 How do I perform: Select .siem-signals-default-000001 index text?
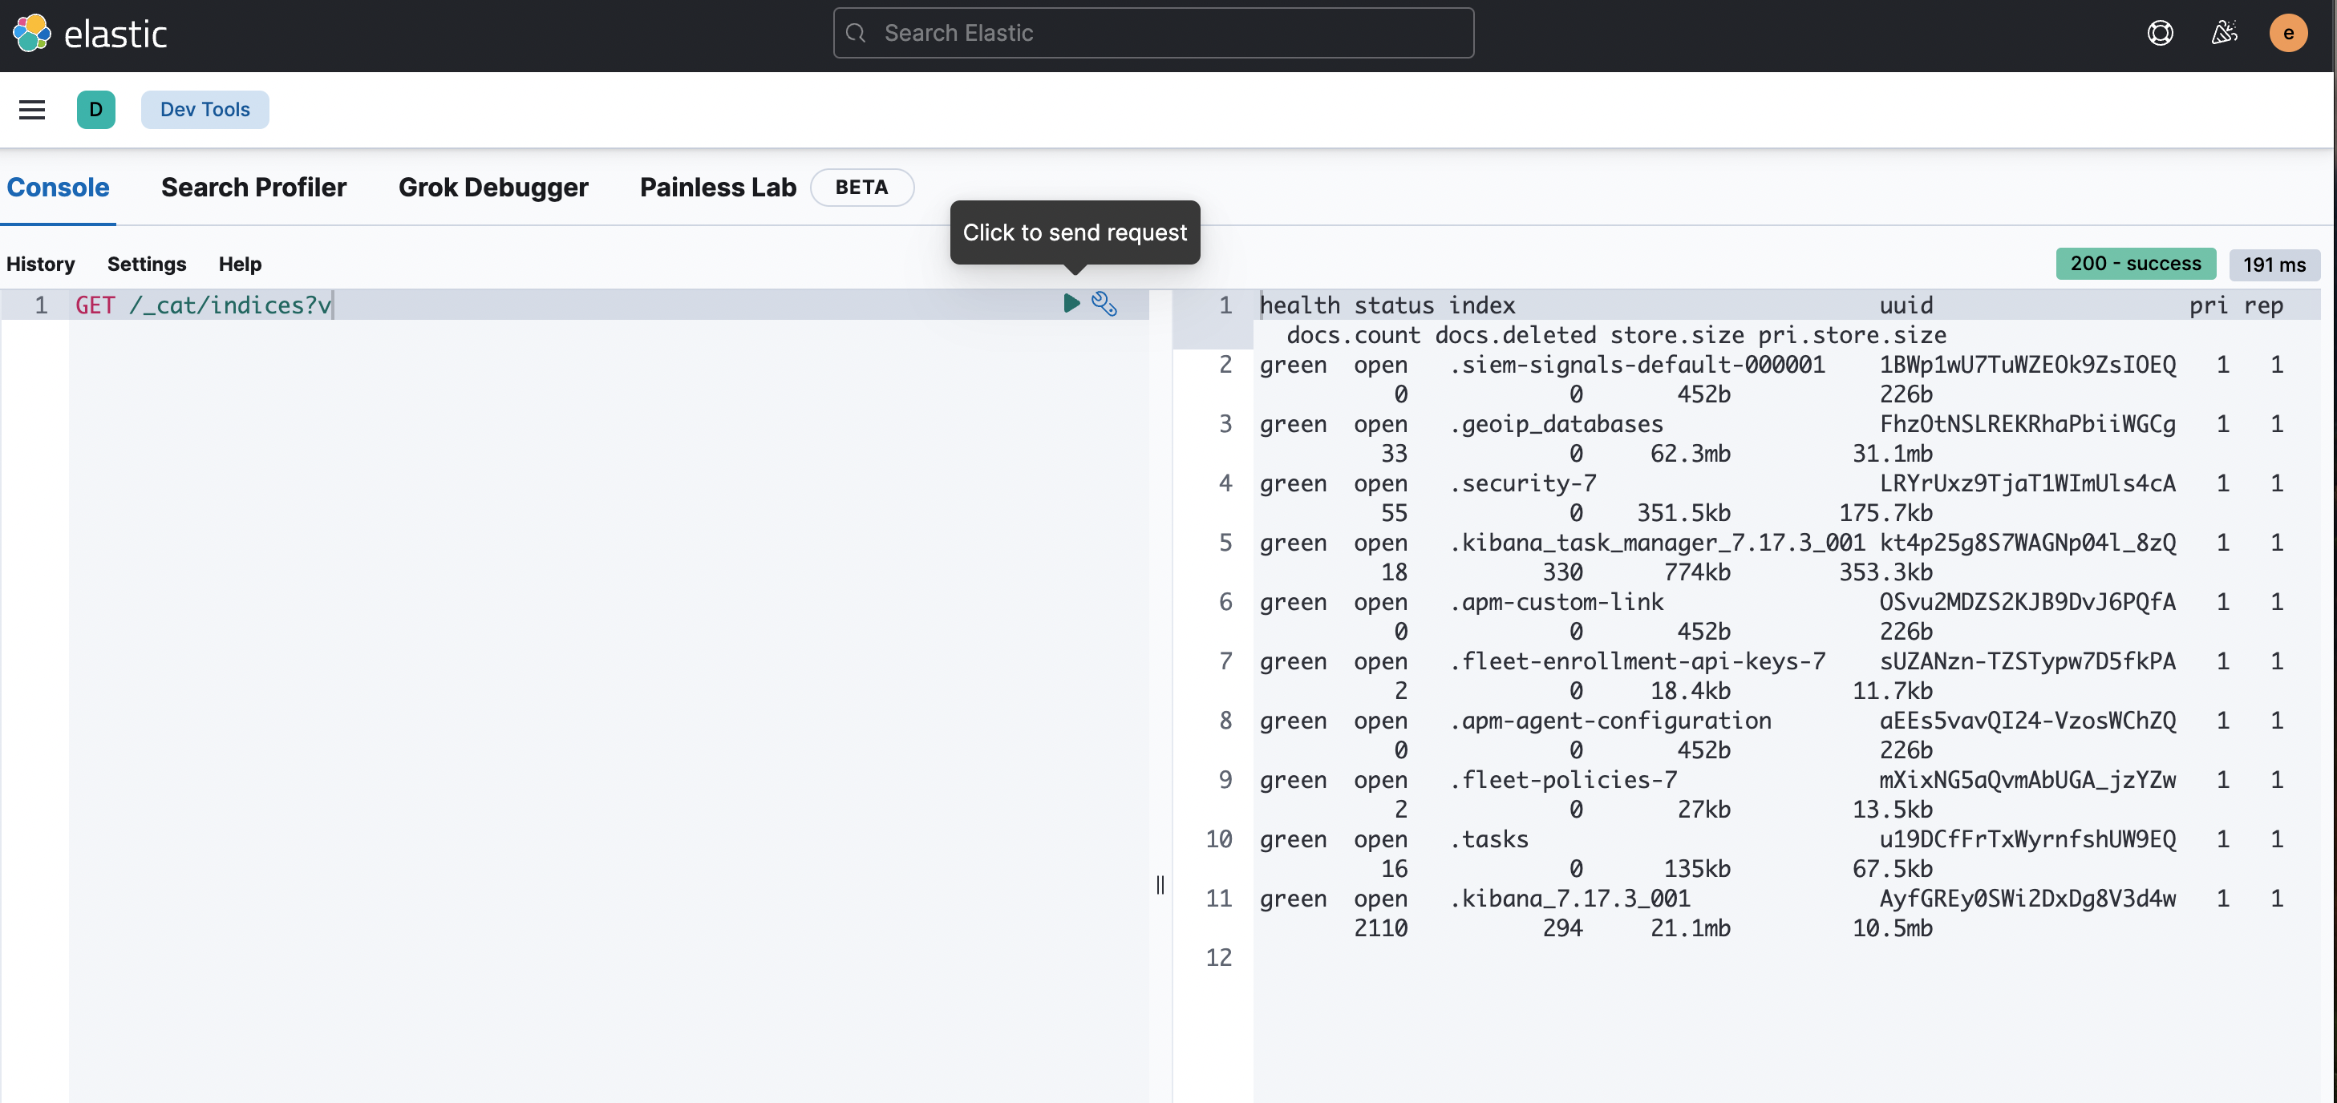click(1637, 365)
